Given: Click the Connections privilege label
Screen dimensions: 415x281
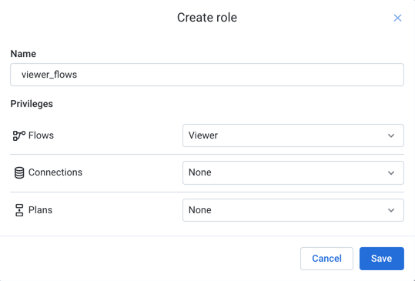Looking at the screenshot, I should [55, 172].
